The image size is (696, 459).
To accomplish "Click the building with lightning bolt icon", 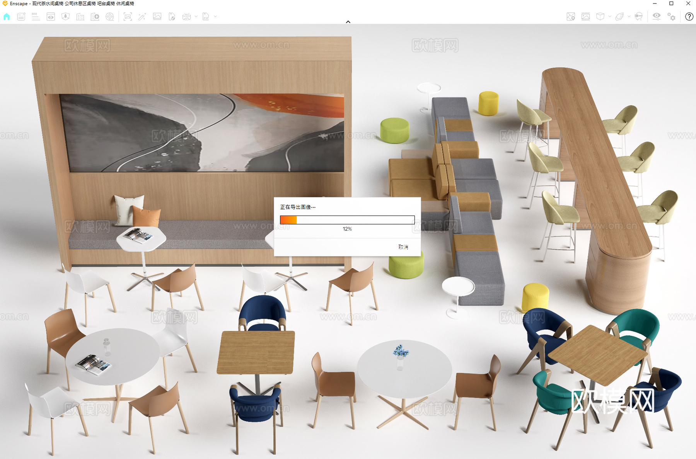I will point(95,17).
